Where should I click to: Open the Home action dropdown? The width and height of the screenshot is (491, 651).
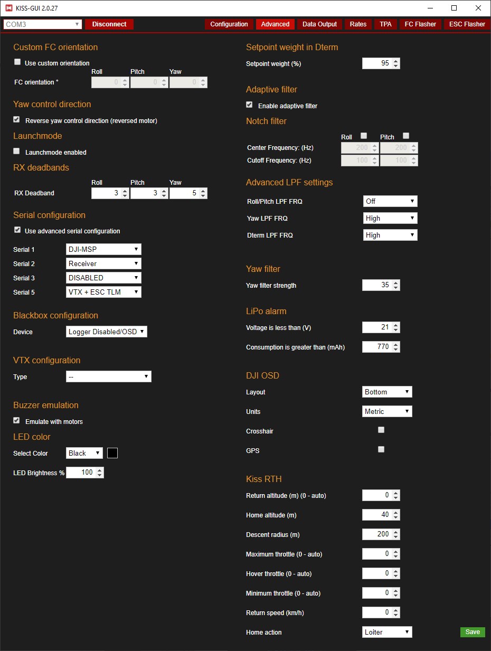coord(388,632)
